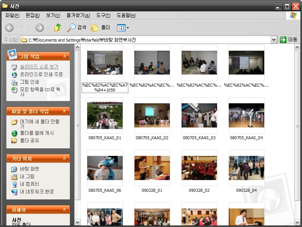The width and height of the screenshot is (302, 227).
Task: Click the 080705_KAAS_04 file name label
Action: pyautogui.click(x=247, y=138)
